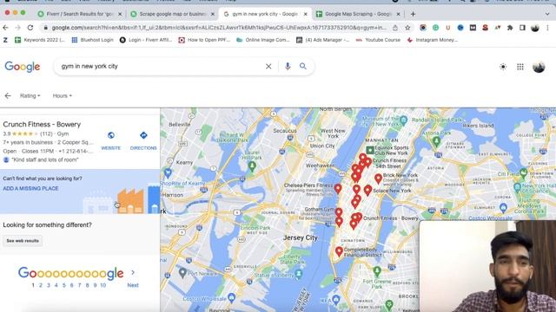Go back with browser back arrow
556x312 pixels.
[x=5, y=28]
